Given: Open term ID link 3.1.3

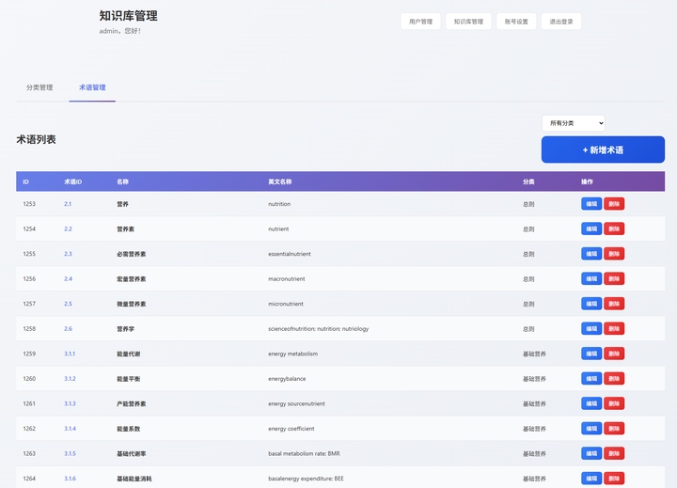Looking at the screenshot, I should tap(70, 403).
